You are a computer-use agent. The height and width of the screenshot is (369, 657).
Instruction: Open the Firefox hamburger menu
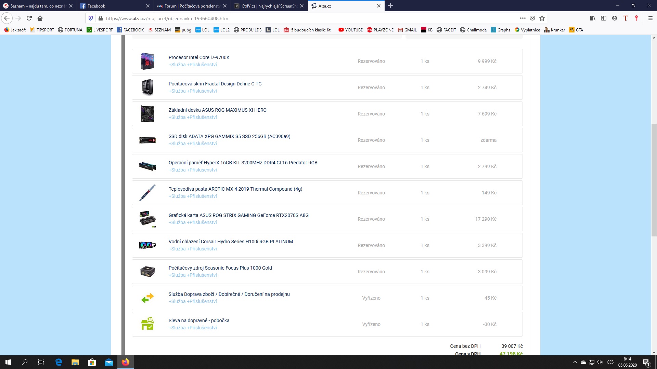tap(650, 18)
